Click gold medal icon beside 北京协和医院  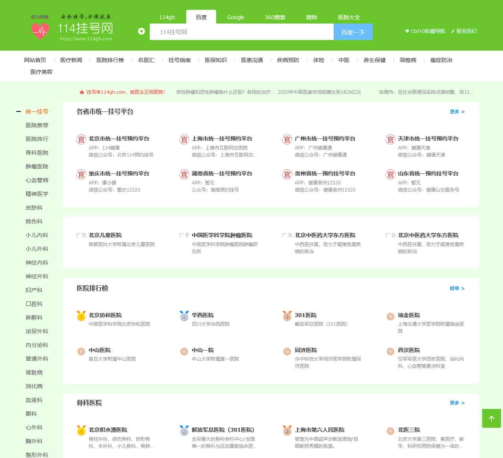[x=81, y=316]
